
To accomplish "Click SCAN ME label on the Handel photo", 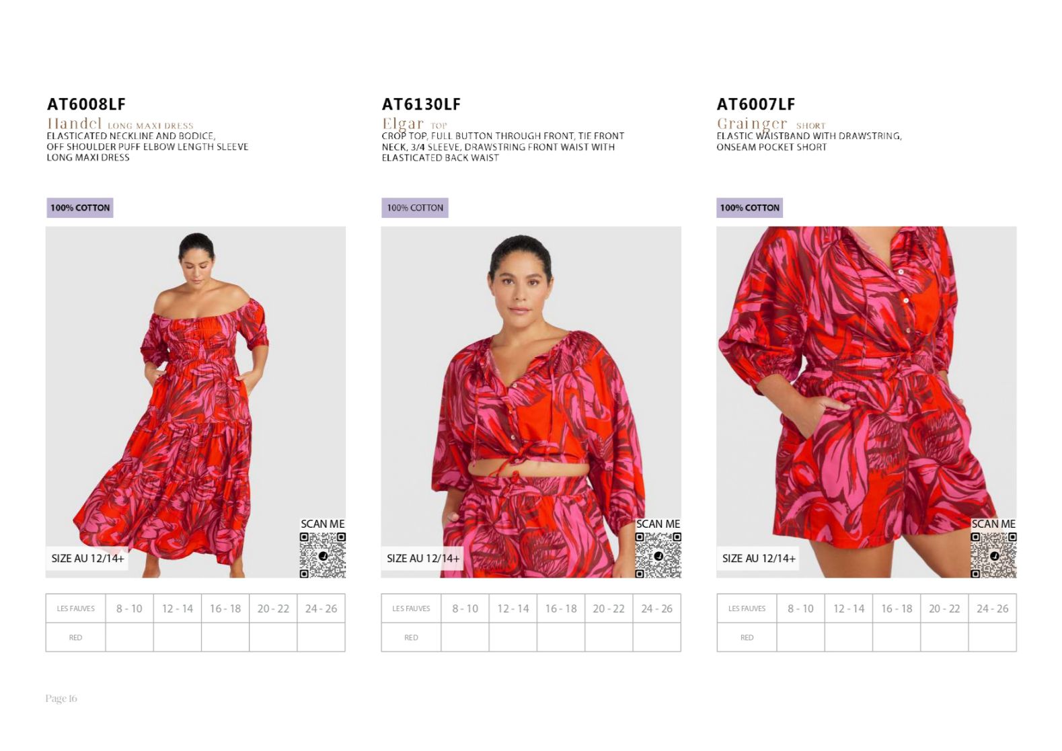I will point(323,524).
